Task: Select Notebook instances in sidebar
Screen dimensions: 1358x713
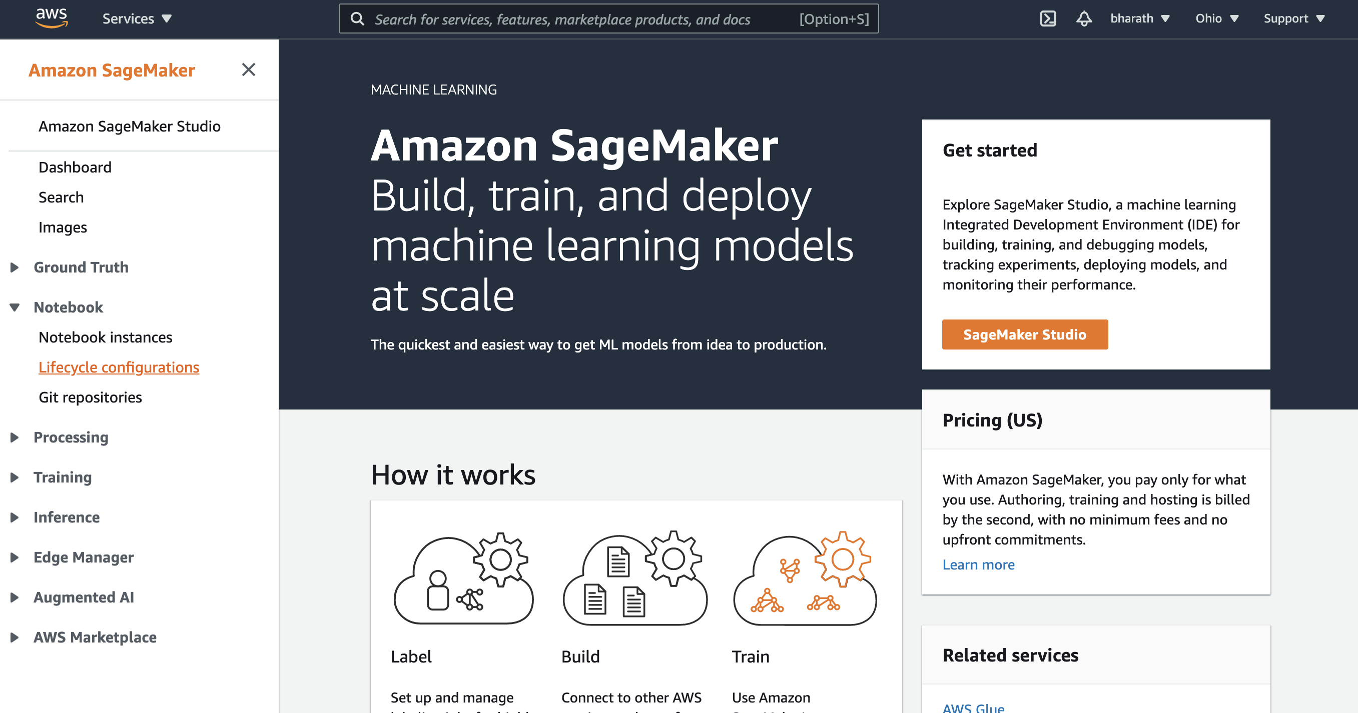Action: [106, 337]
